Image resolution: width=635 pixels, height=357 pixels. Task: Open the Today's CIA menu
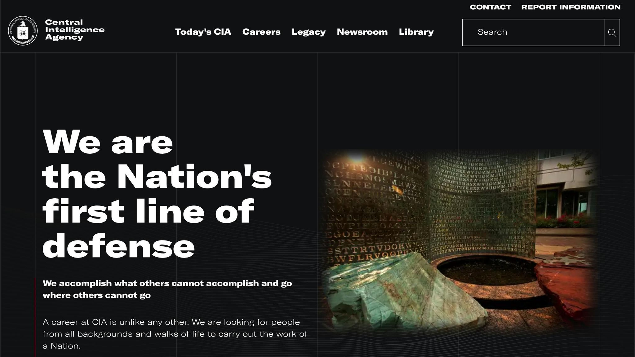(203, 32)
